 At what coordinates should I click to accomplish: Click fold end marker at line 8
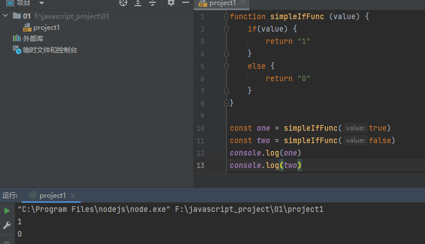coord(227,103)
